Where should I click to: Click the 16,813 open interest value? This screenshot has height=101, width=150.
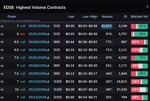pos(122,81)
